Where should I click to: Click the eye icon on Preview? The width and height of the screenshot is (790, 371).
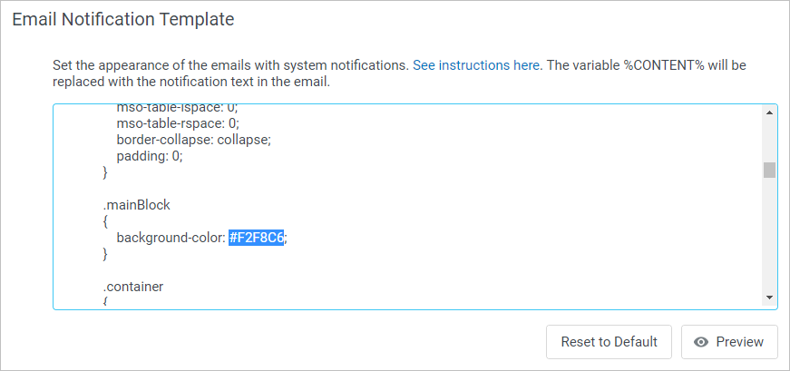pos(700,342)
